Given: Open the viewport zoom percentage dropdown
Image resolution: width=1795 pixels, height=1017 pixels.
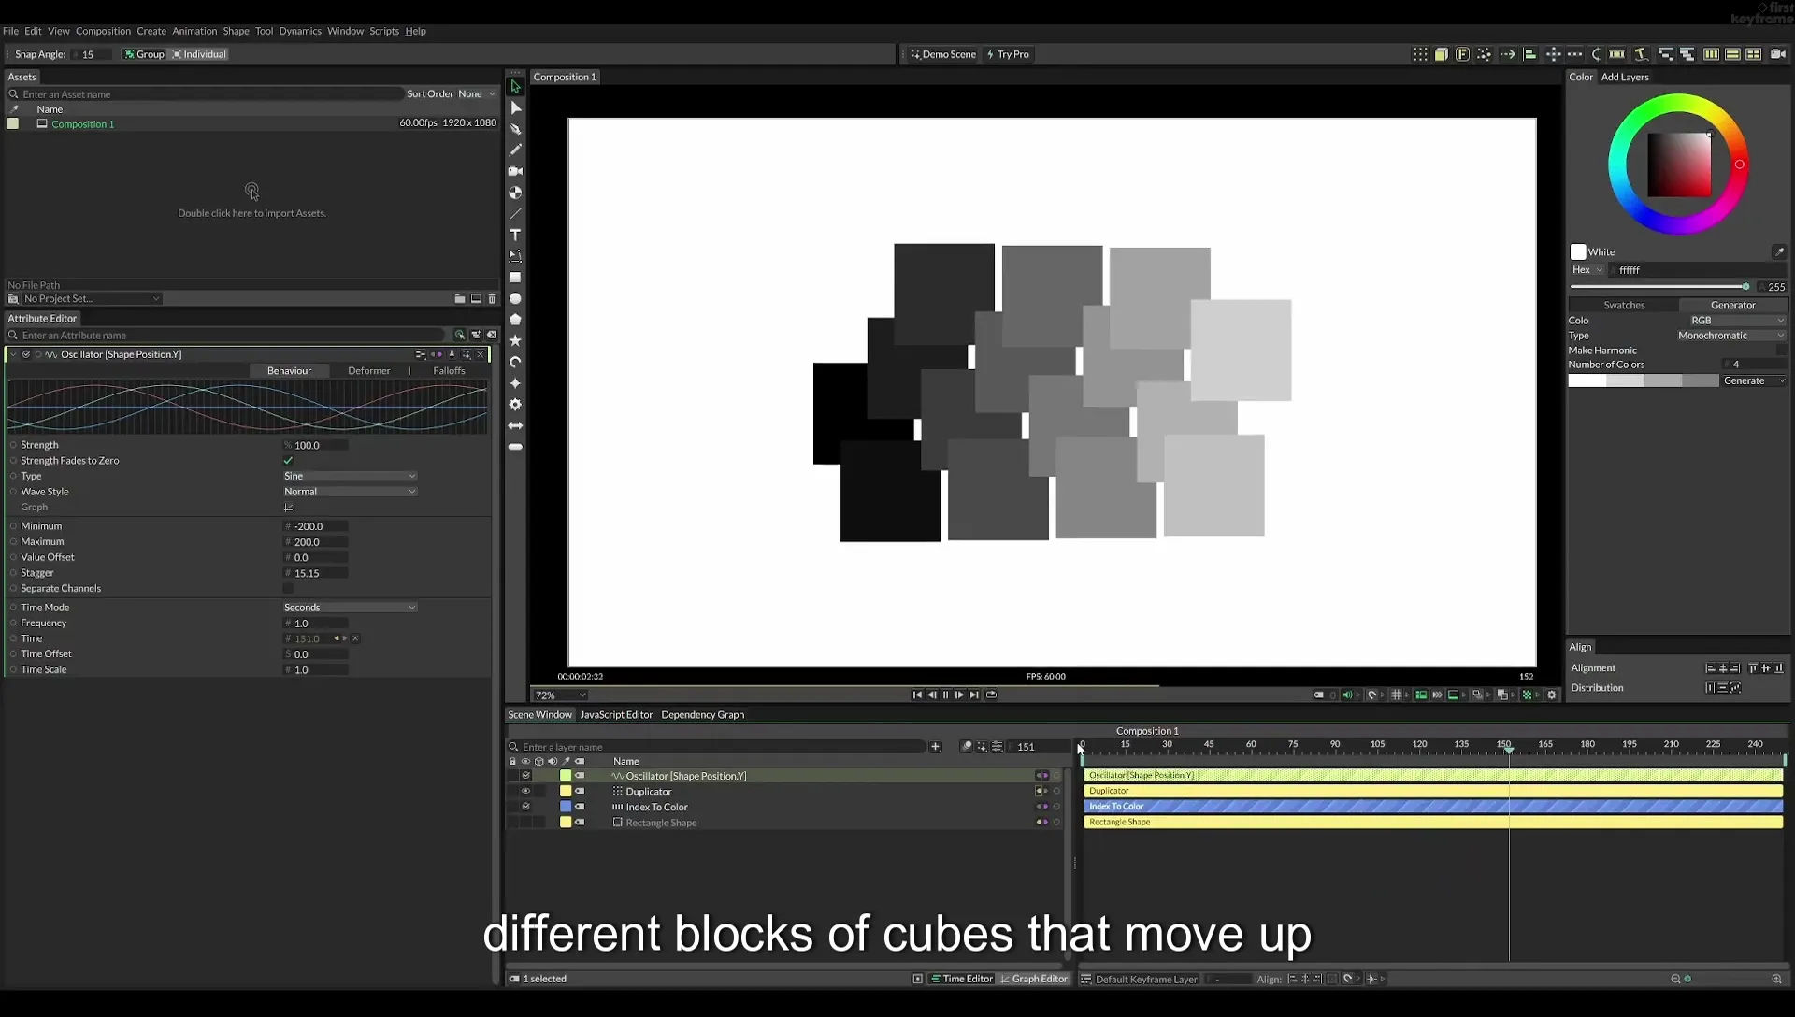Looking at the screenshot, I should tap(560, 695).
